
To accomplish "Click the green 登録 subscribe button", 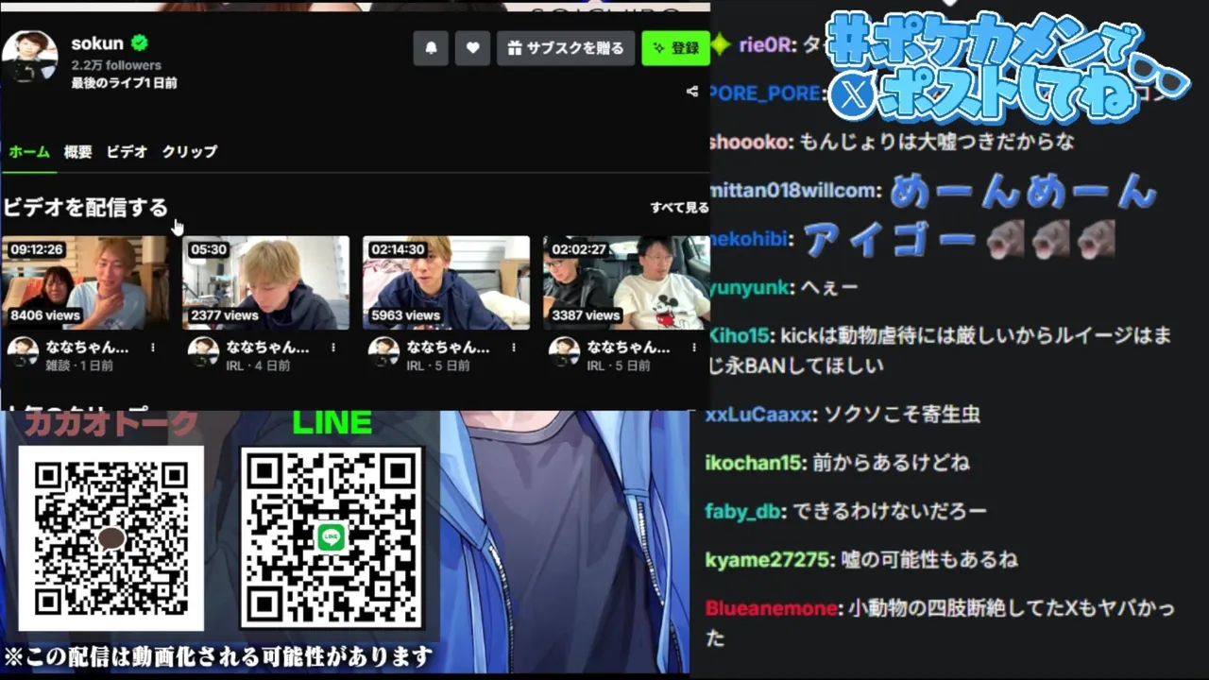I will pyautogui.click(x=675, y=48).
